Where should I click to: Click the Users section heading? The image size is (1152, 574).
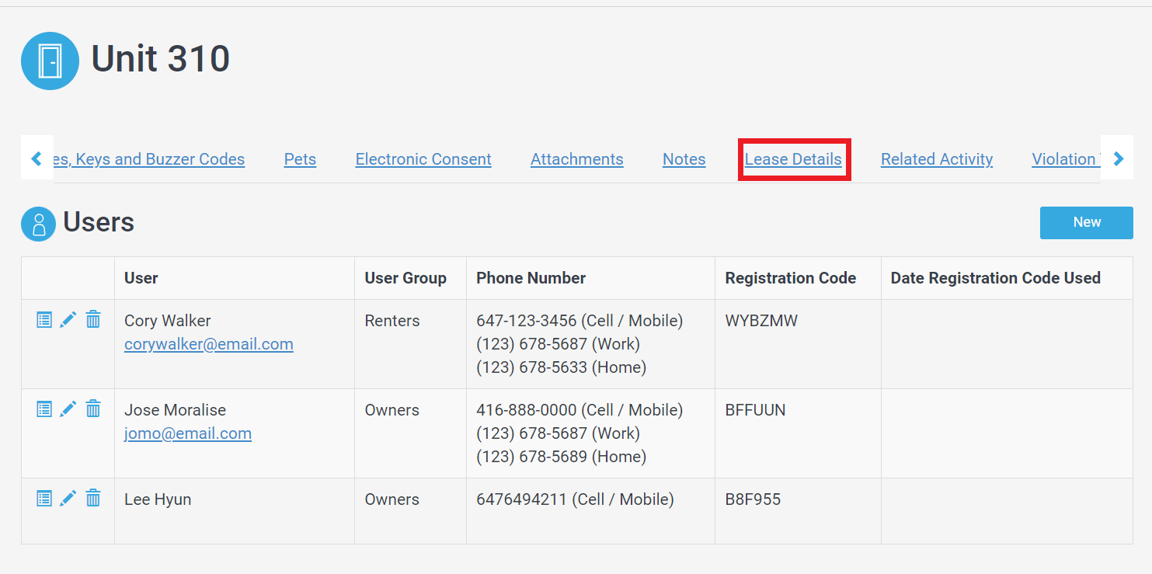99,223
